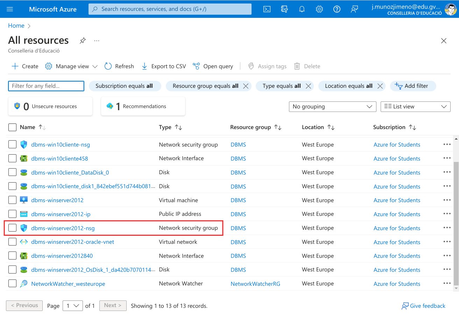The width and height of the screenshot is (459, 319).
Task: Open the Unsecure resources card
Action: tap(50, 106)
